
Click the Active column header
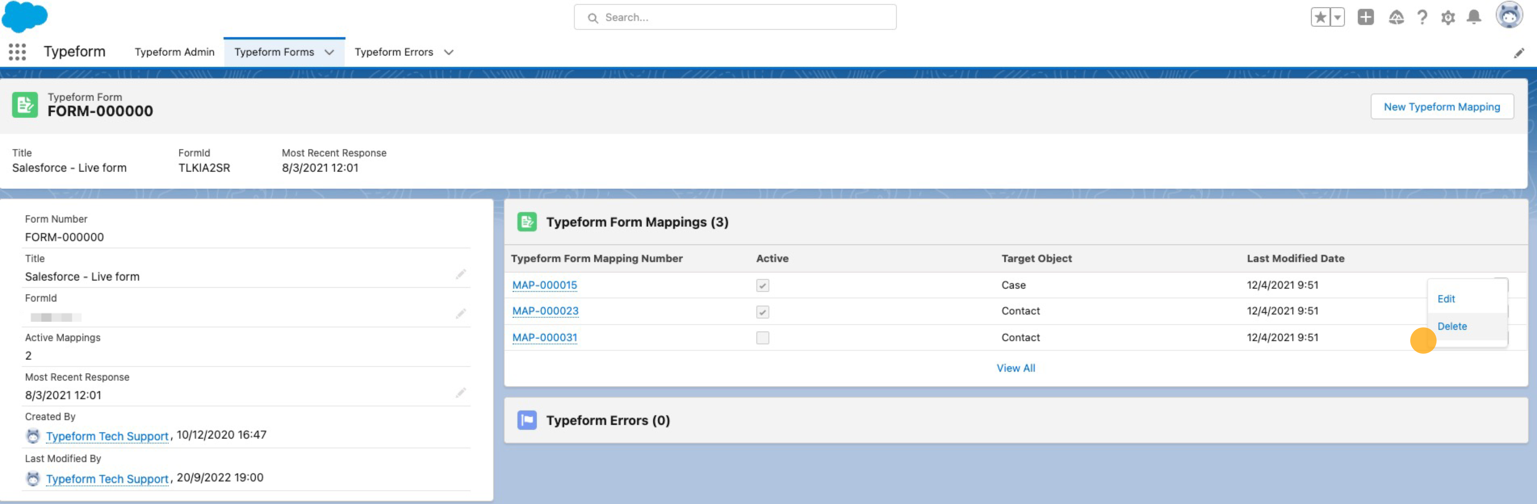[x=772, y=258]
